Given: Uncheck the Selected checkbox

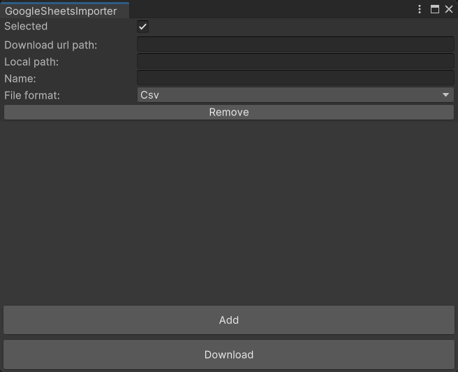Looking at the screenshot, I should 142,27.
